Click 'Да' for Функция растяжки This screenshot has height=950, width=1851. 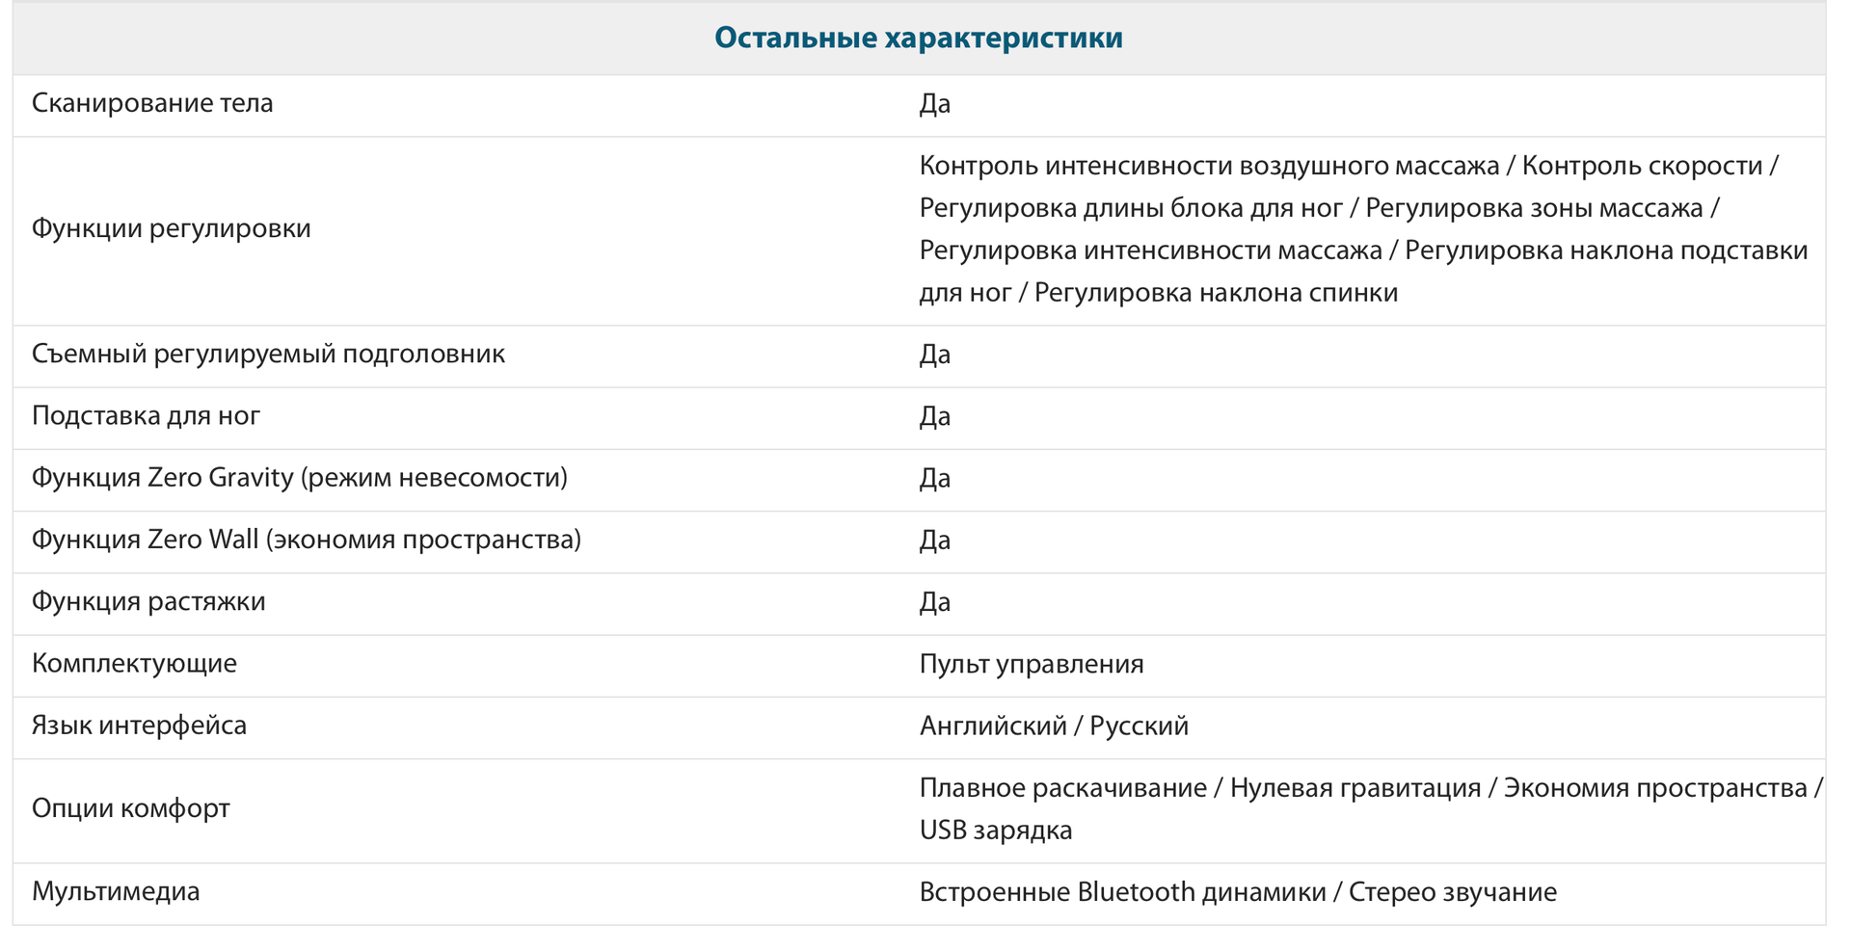point(934,602)
